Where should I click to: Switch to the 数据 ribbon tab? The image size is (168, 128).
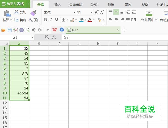click(x=111, y=4)
